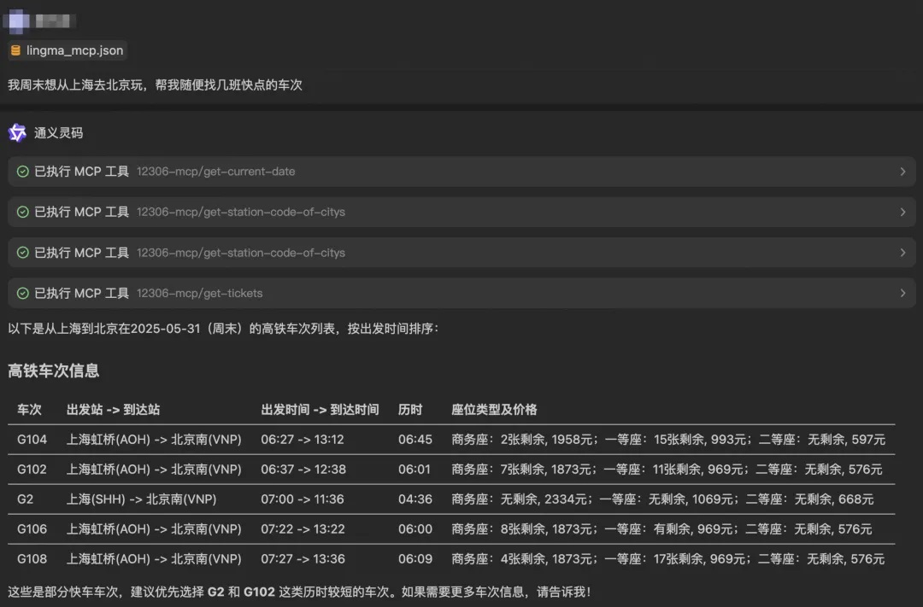Click the 06:45 duration cell
The width and height of the screenshot is (923, 607).
[415, 440]
